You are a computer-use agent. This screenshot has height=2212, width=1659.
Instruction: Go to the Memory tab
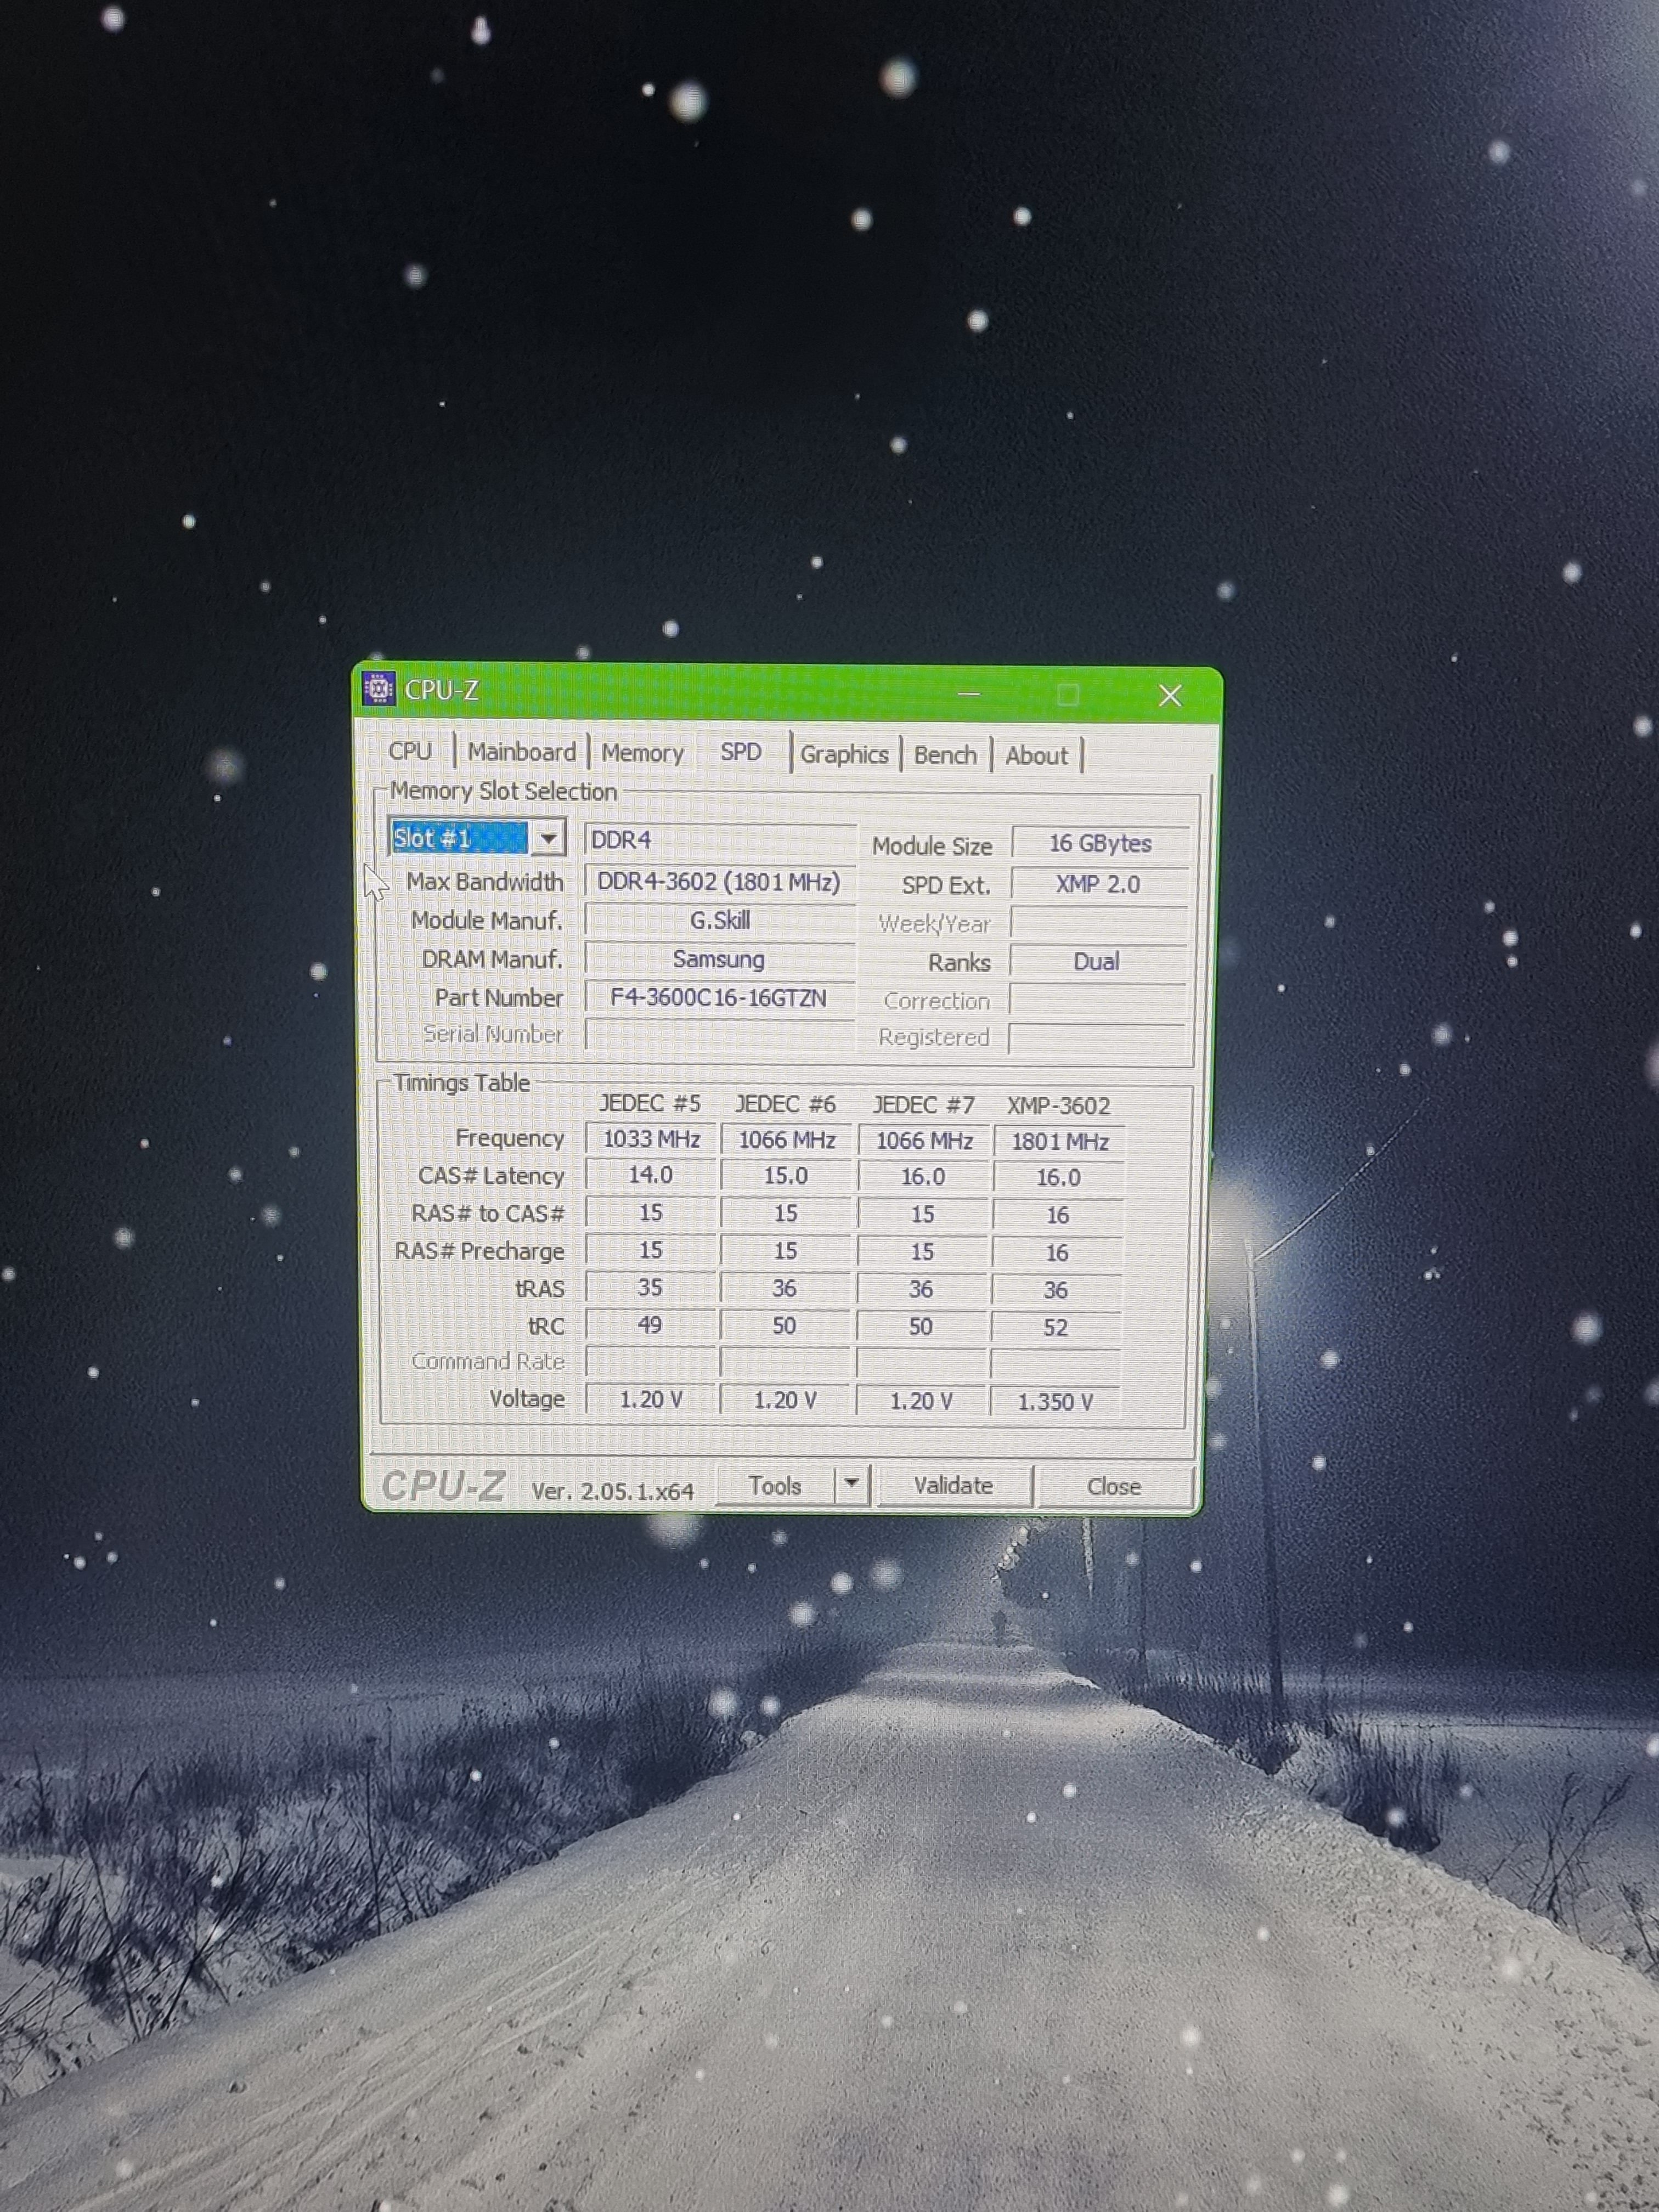tap(642, 753)
